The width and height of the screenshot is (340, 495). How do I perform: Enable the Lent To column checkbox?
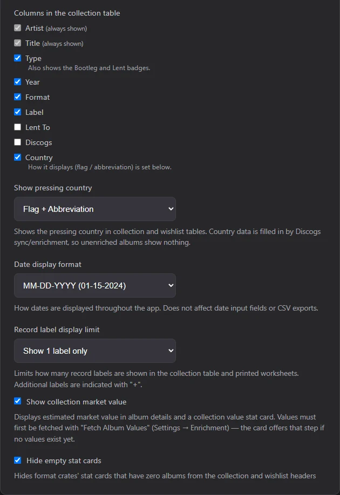click(18, 127)
